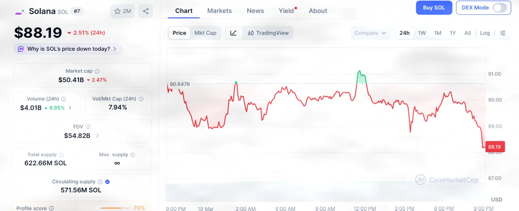Open the News tab

coord(255,11)
